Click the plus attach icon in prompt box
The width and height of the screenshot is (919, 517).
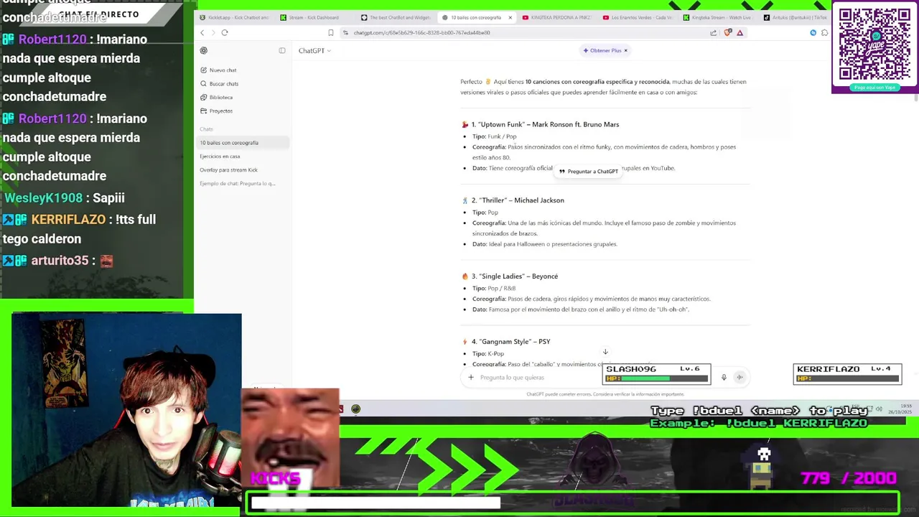pos(471,377)
